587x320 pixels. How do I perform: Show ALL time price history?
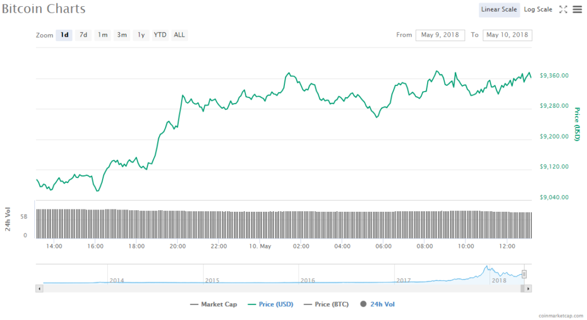point(179,35)
